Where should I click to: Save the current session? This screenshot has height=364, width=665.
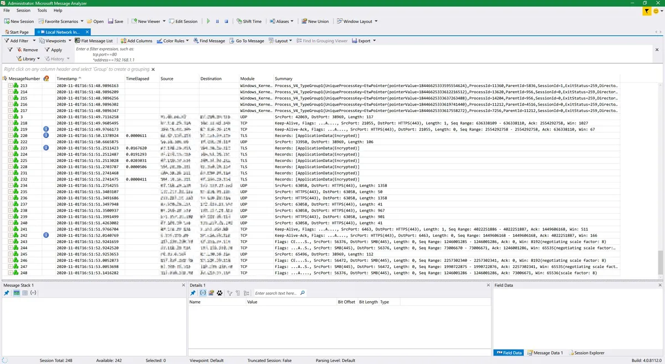tap(115, 21)
